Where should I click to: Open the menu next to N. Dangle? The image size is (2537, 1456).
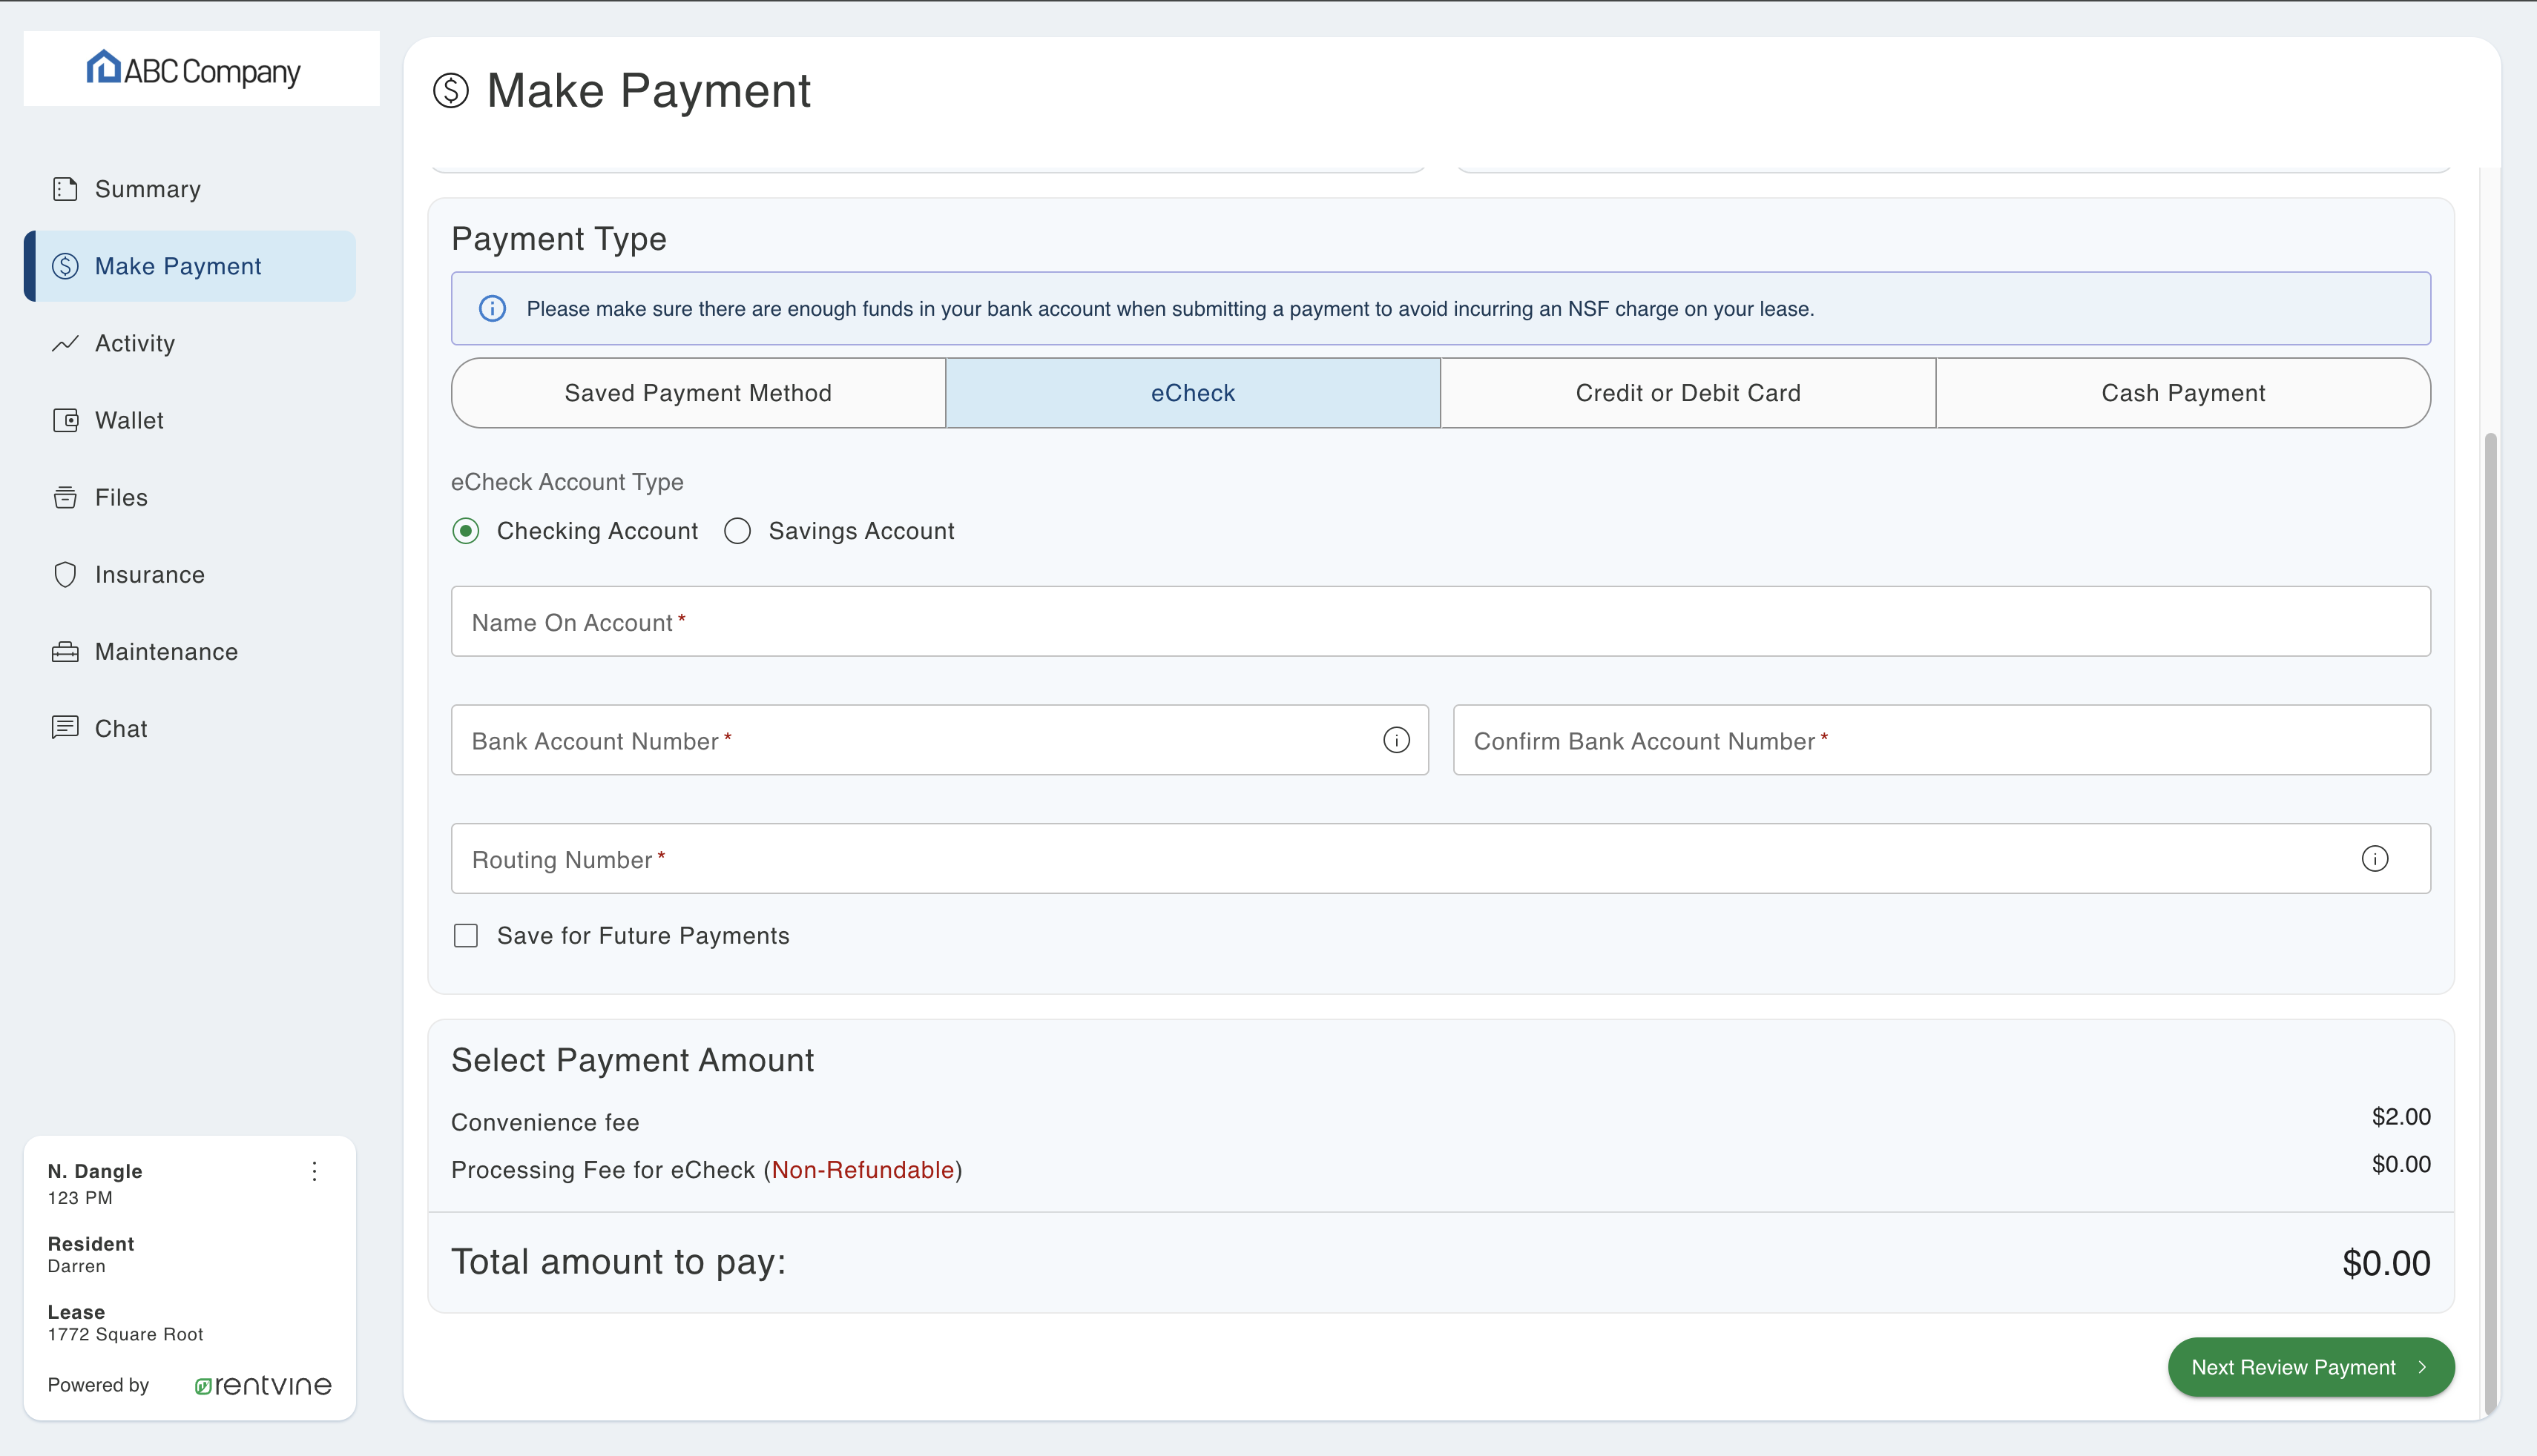314,1171
